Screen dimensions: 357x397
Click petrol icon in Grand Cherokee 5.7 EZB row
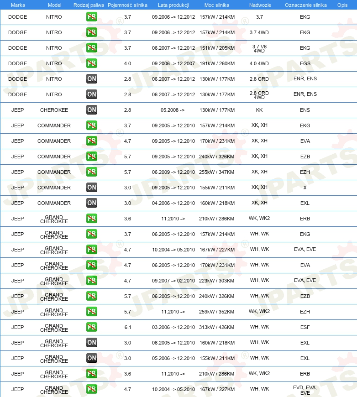coord(91,296)
